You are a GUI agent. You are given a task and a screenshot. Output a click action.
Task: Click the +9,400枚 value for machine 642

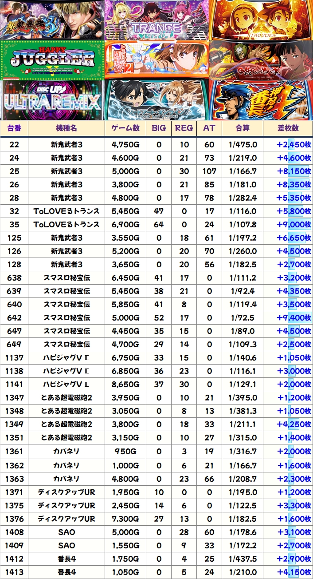(x=293, y=318)
